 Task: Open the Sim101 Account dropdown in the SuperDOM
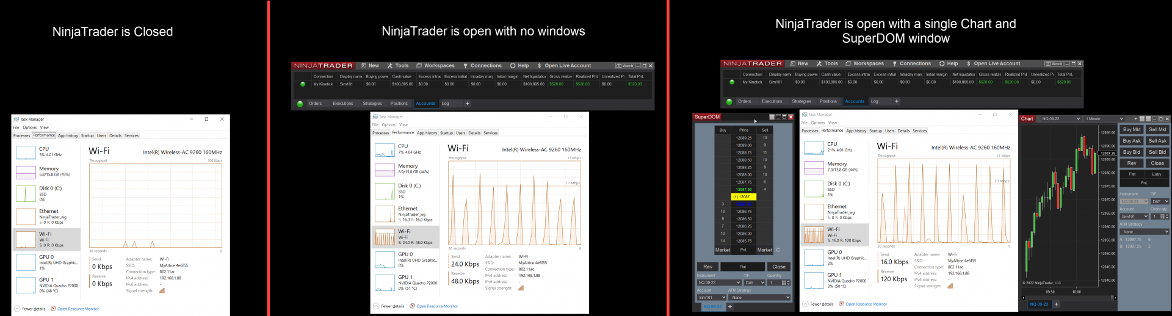tap(712, 297)
